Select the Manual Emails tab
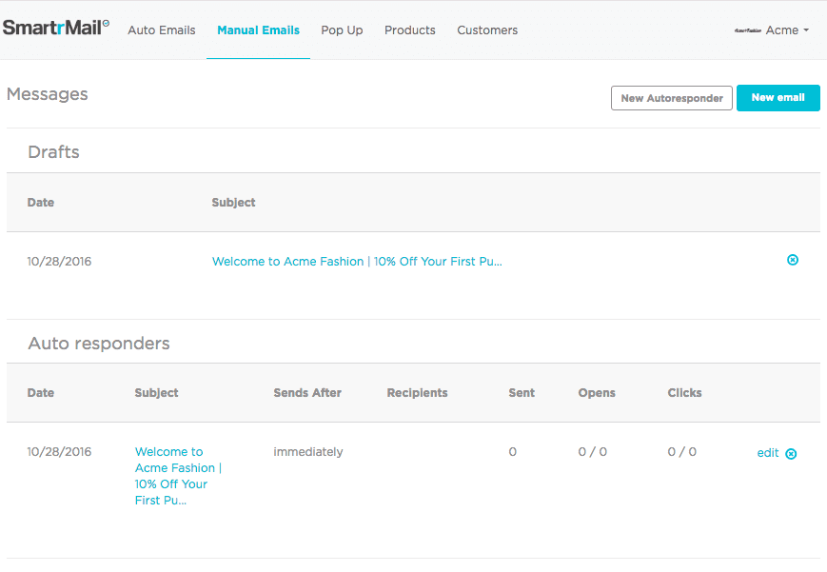This screenshot has width=827, height=572. [x=258, y=30]
